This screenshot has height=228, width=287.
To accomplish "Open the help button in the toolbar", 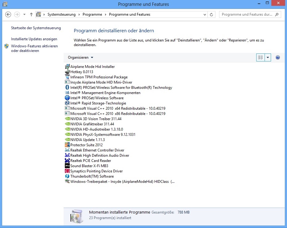I will pyautogui.click(x=277, y=57).
